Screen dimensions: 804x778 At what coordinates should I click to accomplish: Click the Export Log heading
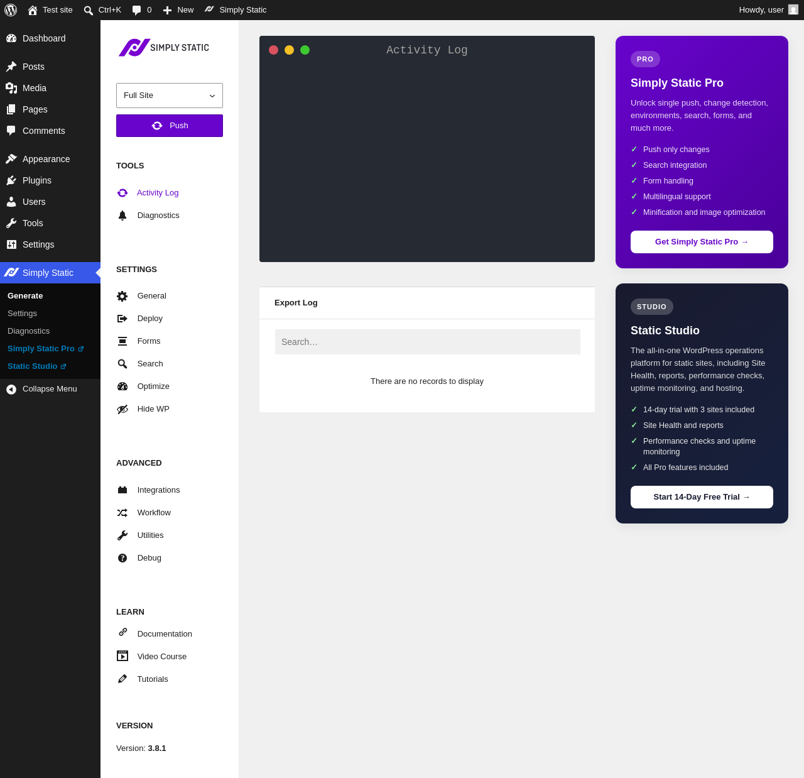(x=296, y=303)
